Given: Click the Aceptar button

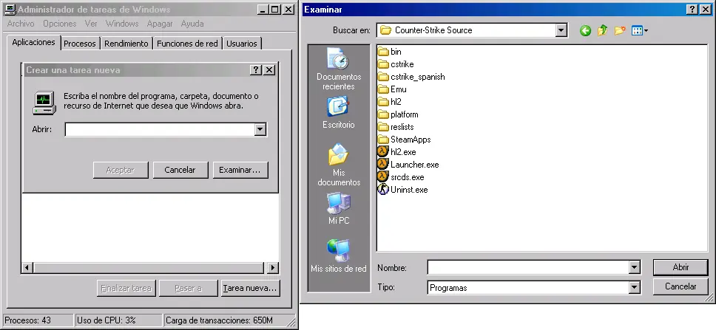Looking at the screenshot, I should point(121,170).
